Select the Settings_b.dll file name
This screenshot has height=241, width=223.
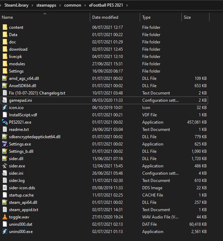(21, 151)
